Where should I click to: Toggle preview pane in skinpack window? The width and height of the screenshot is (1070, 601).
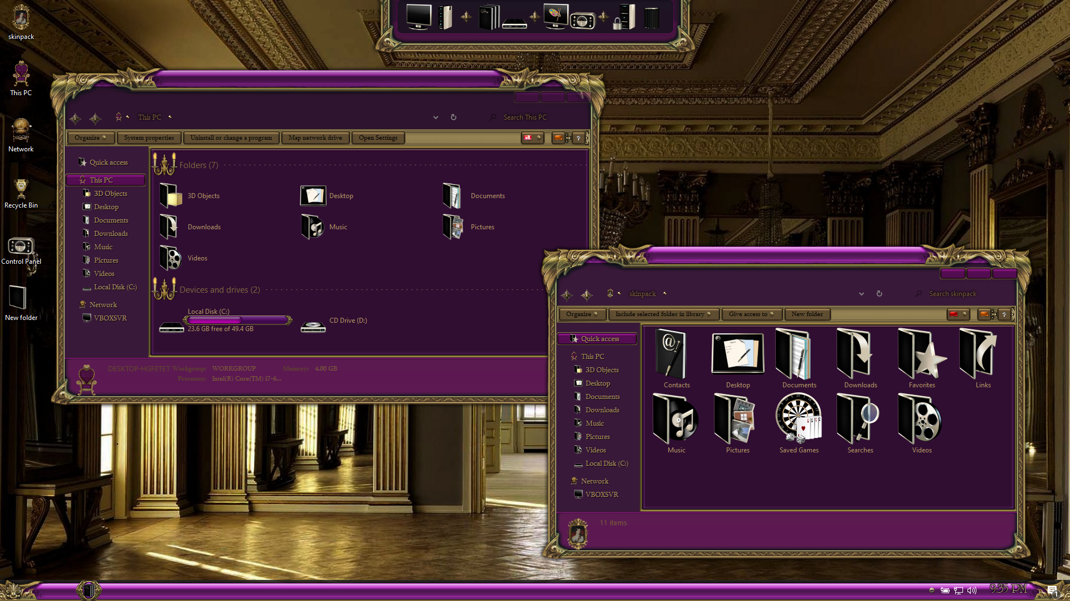pyautogui.click(x=984, y=314)
